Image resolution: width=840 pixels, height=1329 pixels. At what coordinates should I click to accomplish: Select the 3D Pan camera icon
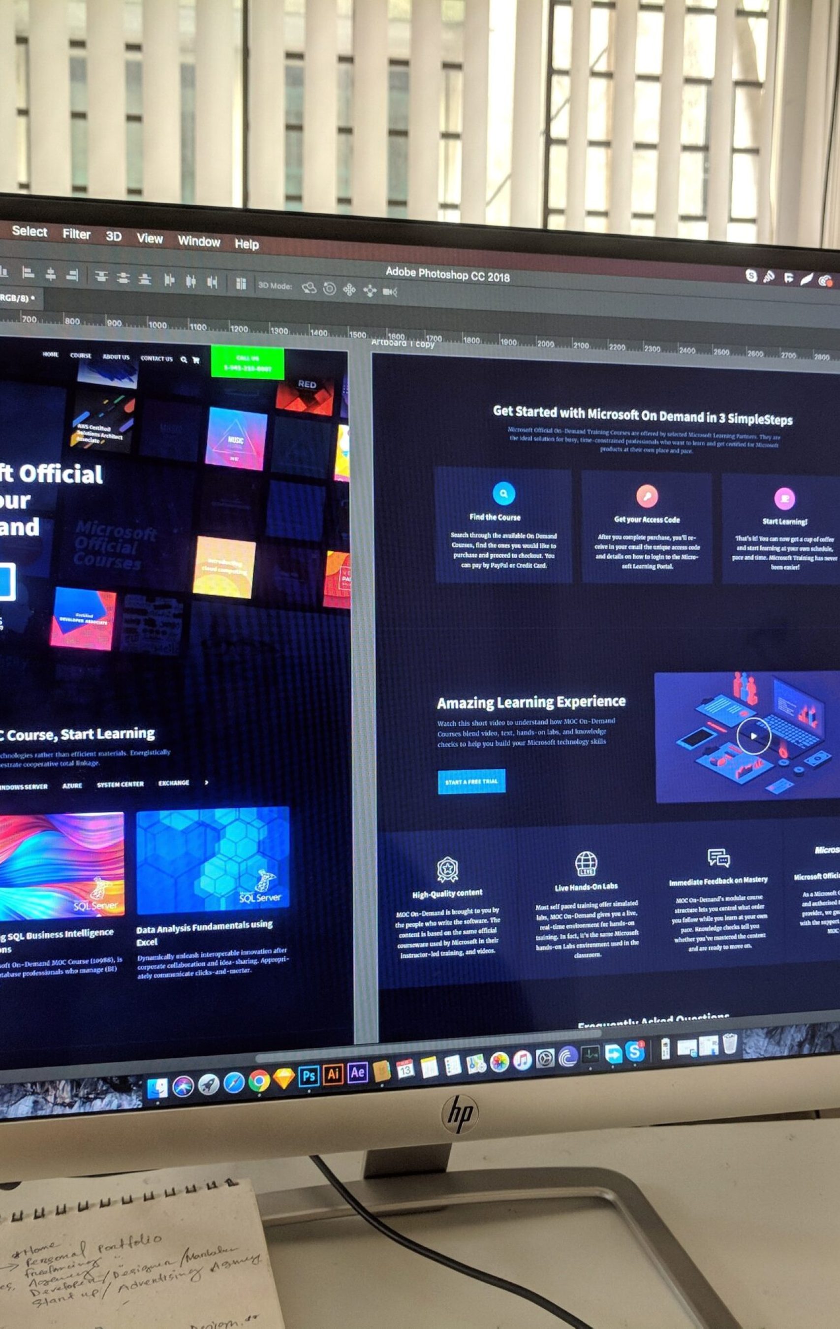tap(349, 290)
